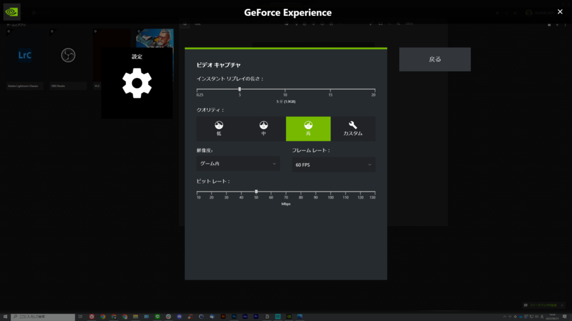Open Vivaldi browser from taskbar
The image size is (572, 321).
pyautogui.click(x=92, y=317)
